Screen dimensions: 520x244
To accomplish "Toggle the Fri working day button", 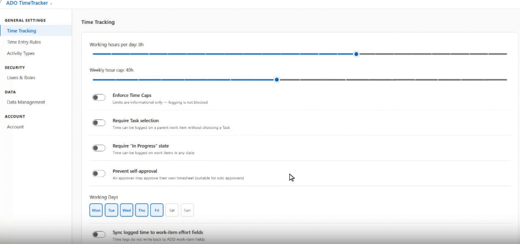I will click(x=157, y=210).
